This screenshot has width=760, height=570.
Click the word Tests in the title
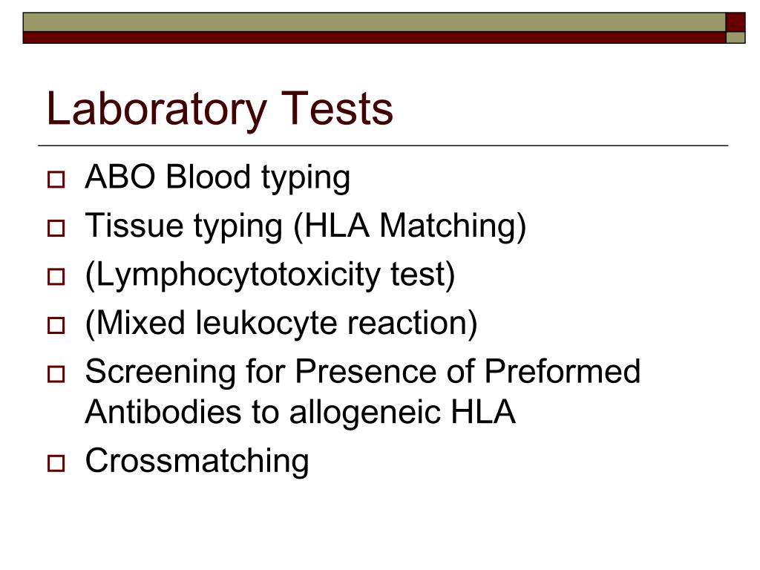coord(337,108)
